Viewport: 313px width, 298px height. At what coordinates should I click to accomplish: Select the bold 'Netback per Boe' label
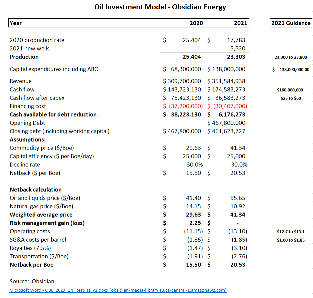pos(32,265)
